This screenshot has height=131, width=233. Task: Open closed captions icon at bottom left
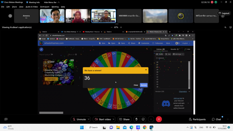6,119
